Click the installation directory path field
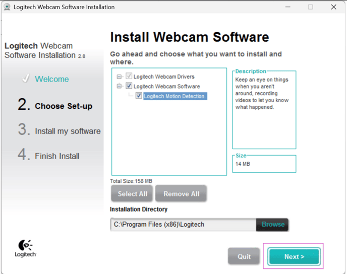The height and width of the screenshot is (274, 347). tap(183, 225)
